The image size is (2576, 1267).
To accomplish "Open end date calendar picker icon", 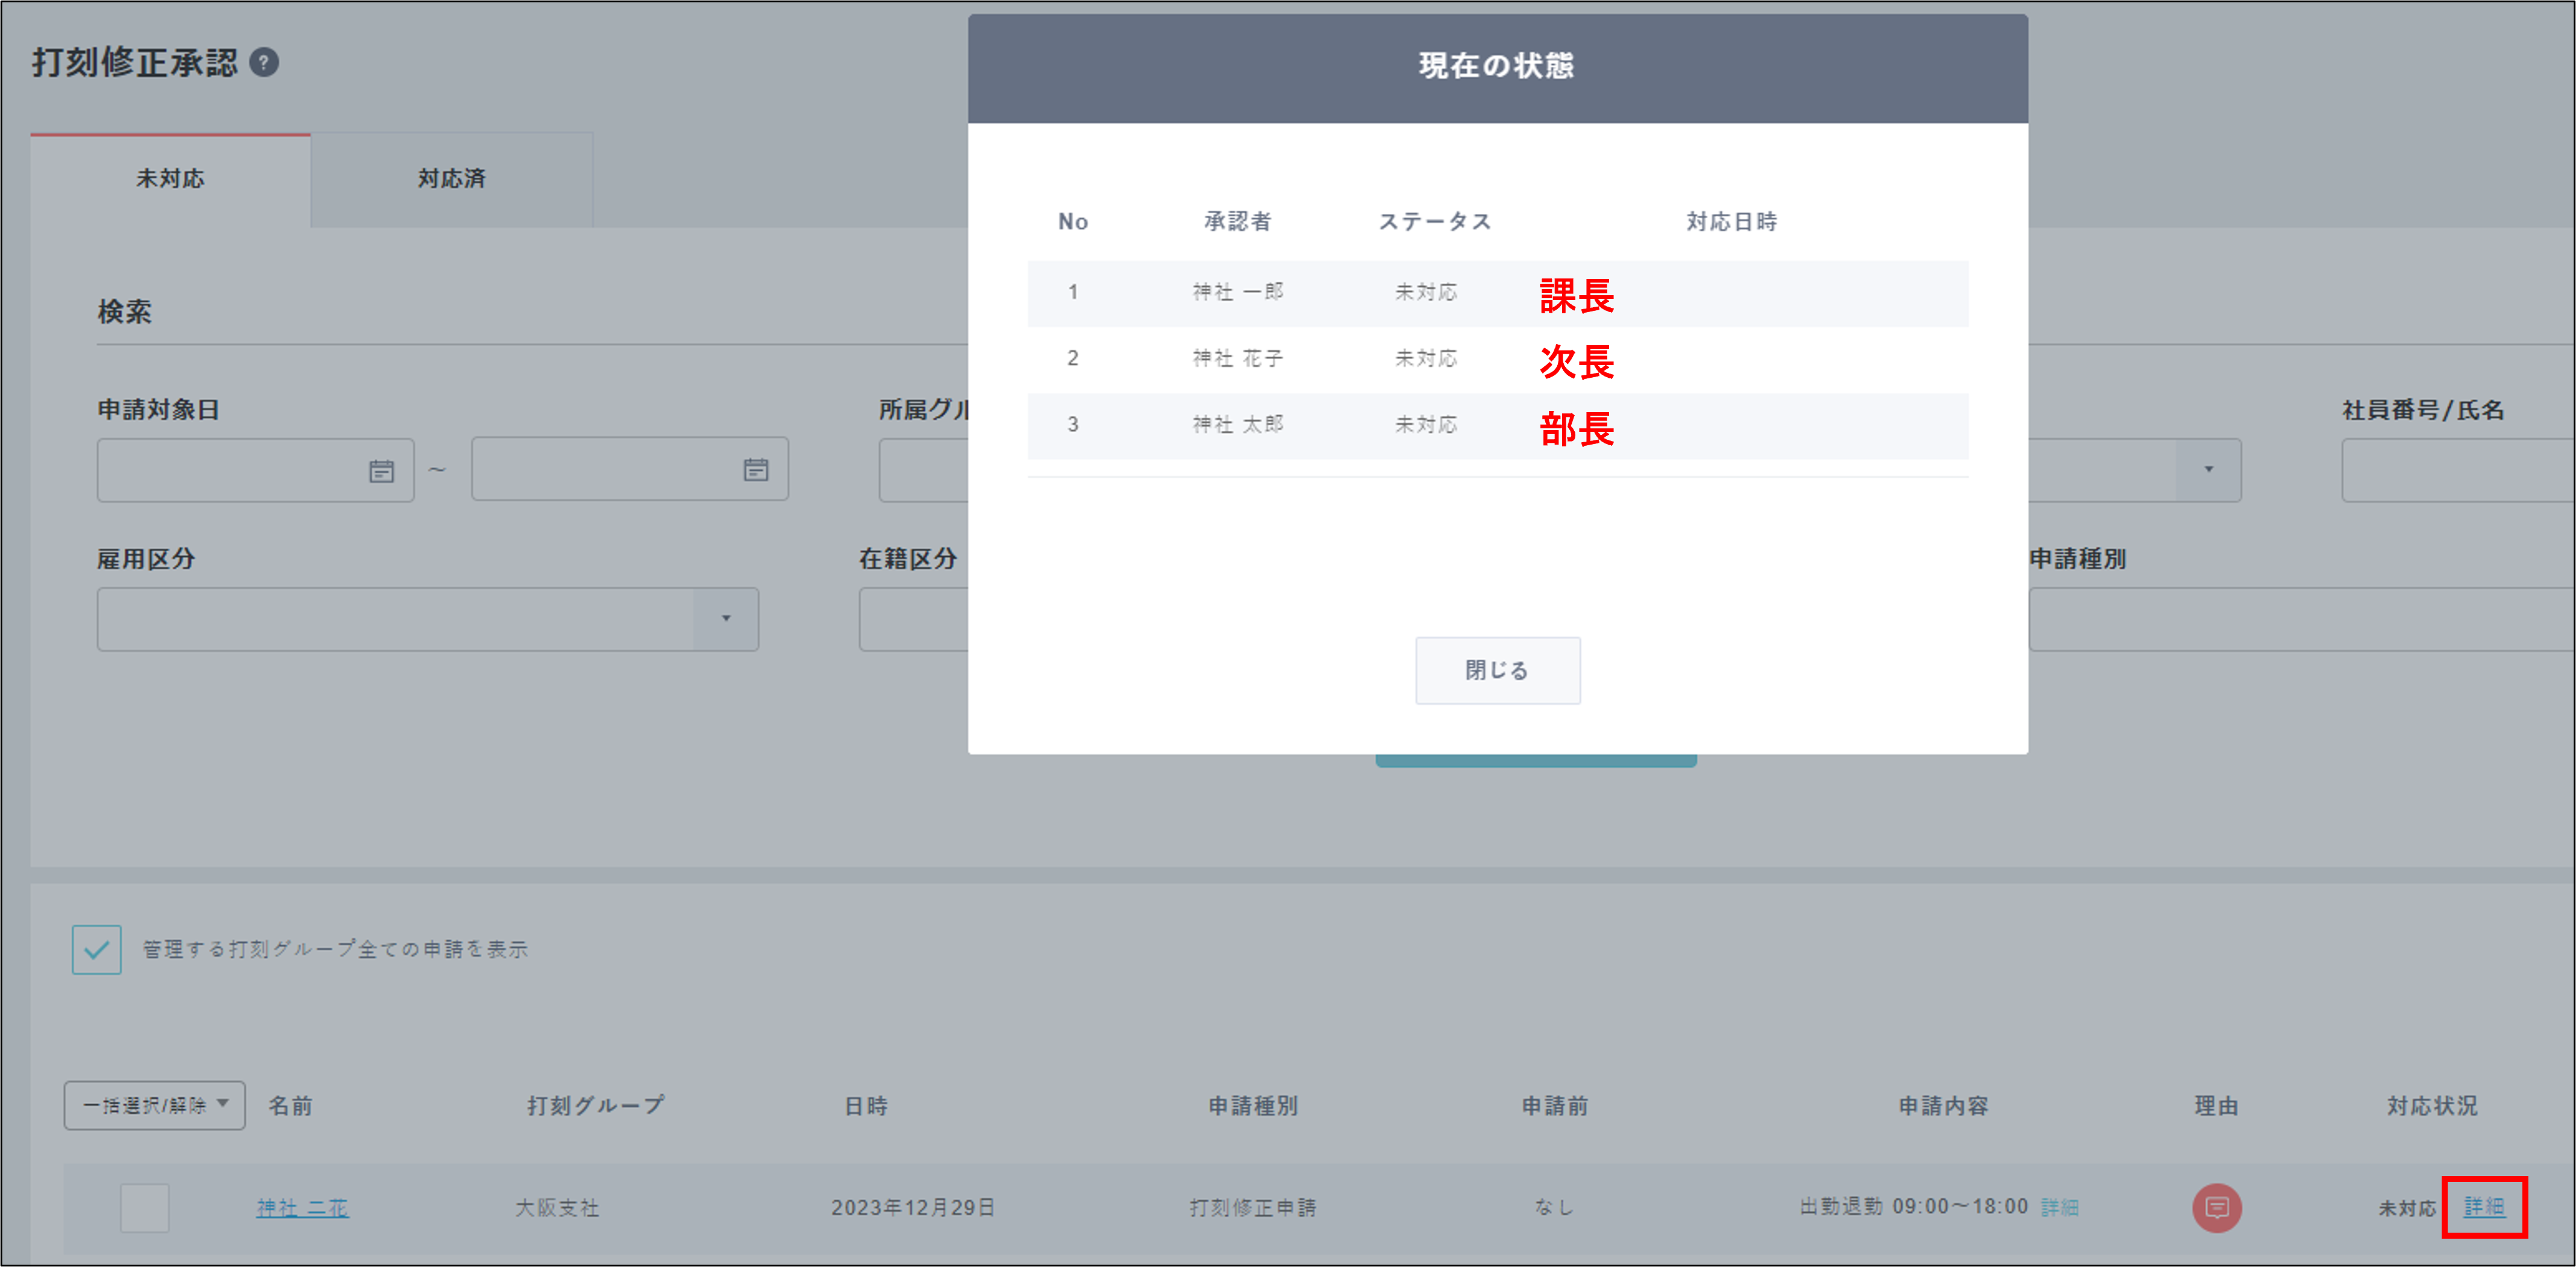I will pyautogui.click(x=756, y=470).
